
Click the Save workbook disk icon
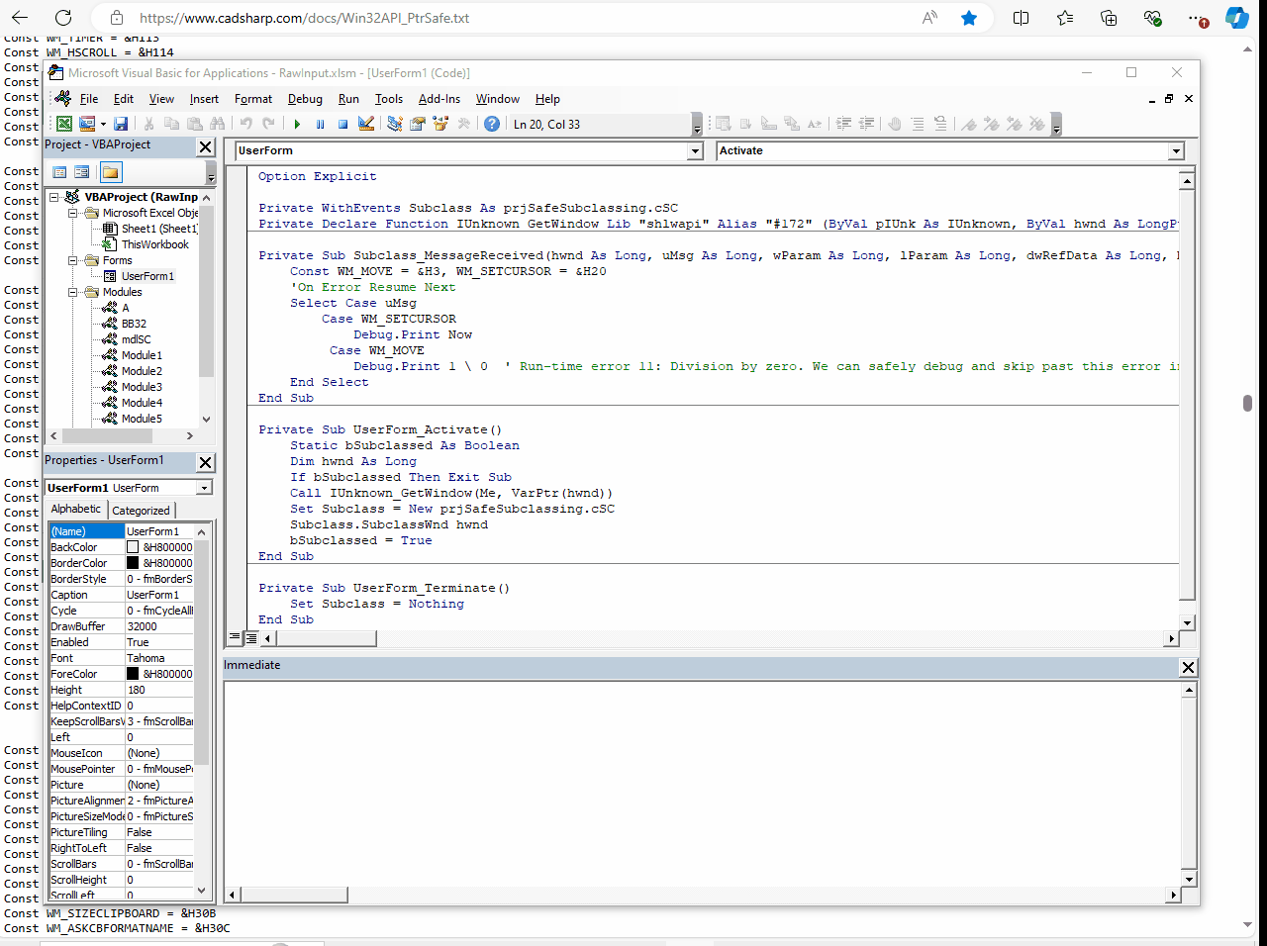point(121,124)
